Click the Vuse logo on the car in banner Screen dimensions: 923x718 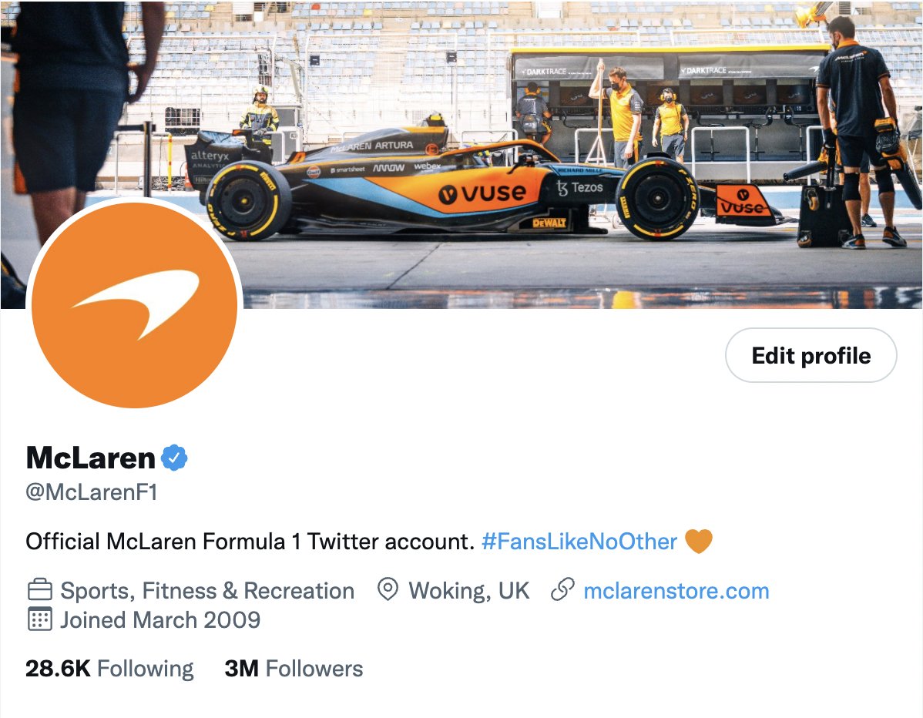tap(482, 193)
